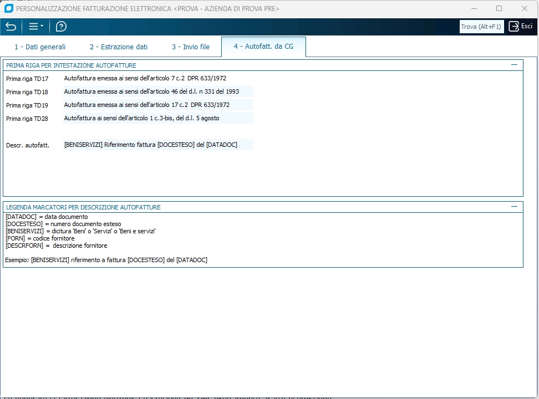Edit the Prima riga TD17 text field
This screenshot has height=399, width=539.
coord(158,78)
